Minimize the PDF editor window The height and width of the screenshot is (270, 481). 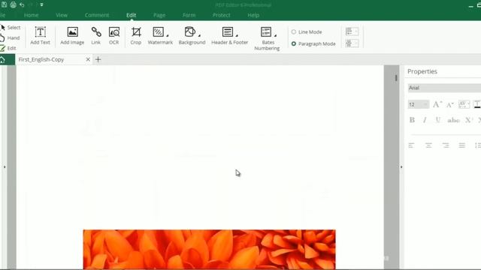pyautogui.click(x=471, y=6)
